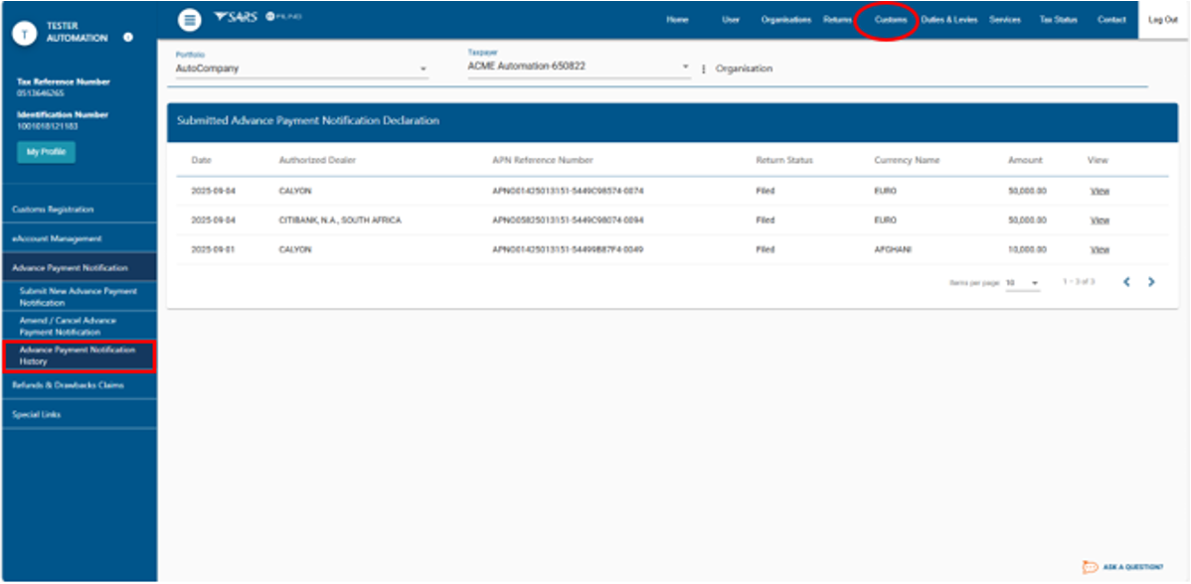
Task: Click the info icon beside Tester Automation
Action: point(128,37)
